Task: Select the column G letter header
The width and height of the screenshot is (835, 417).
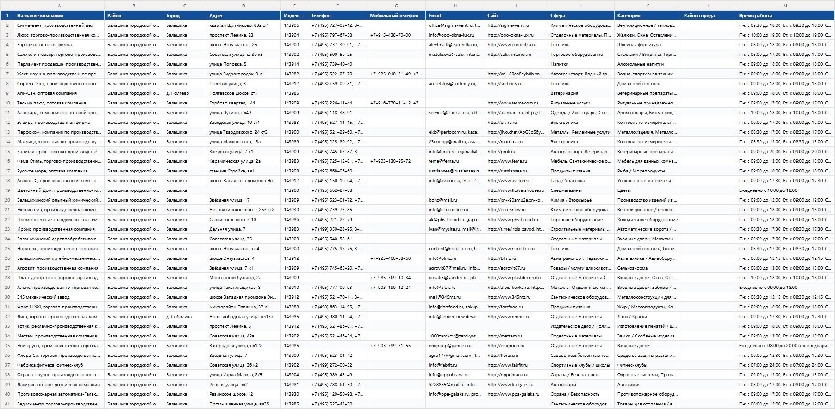Action: click(396, 6)
